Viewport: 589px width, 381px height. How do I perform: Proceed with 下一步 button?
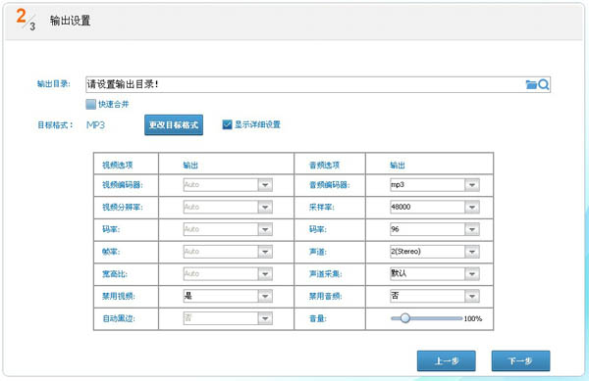520,360
